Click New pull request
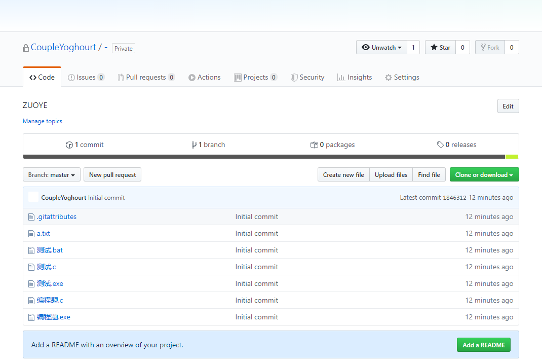The width and height of the screenshot is (542, 364). [x=112, y=175]
